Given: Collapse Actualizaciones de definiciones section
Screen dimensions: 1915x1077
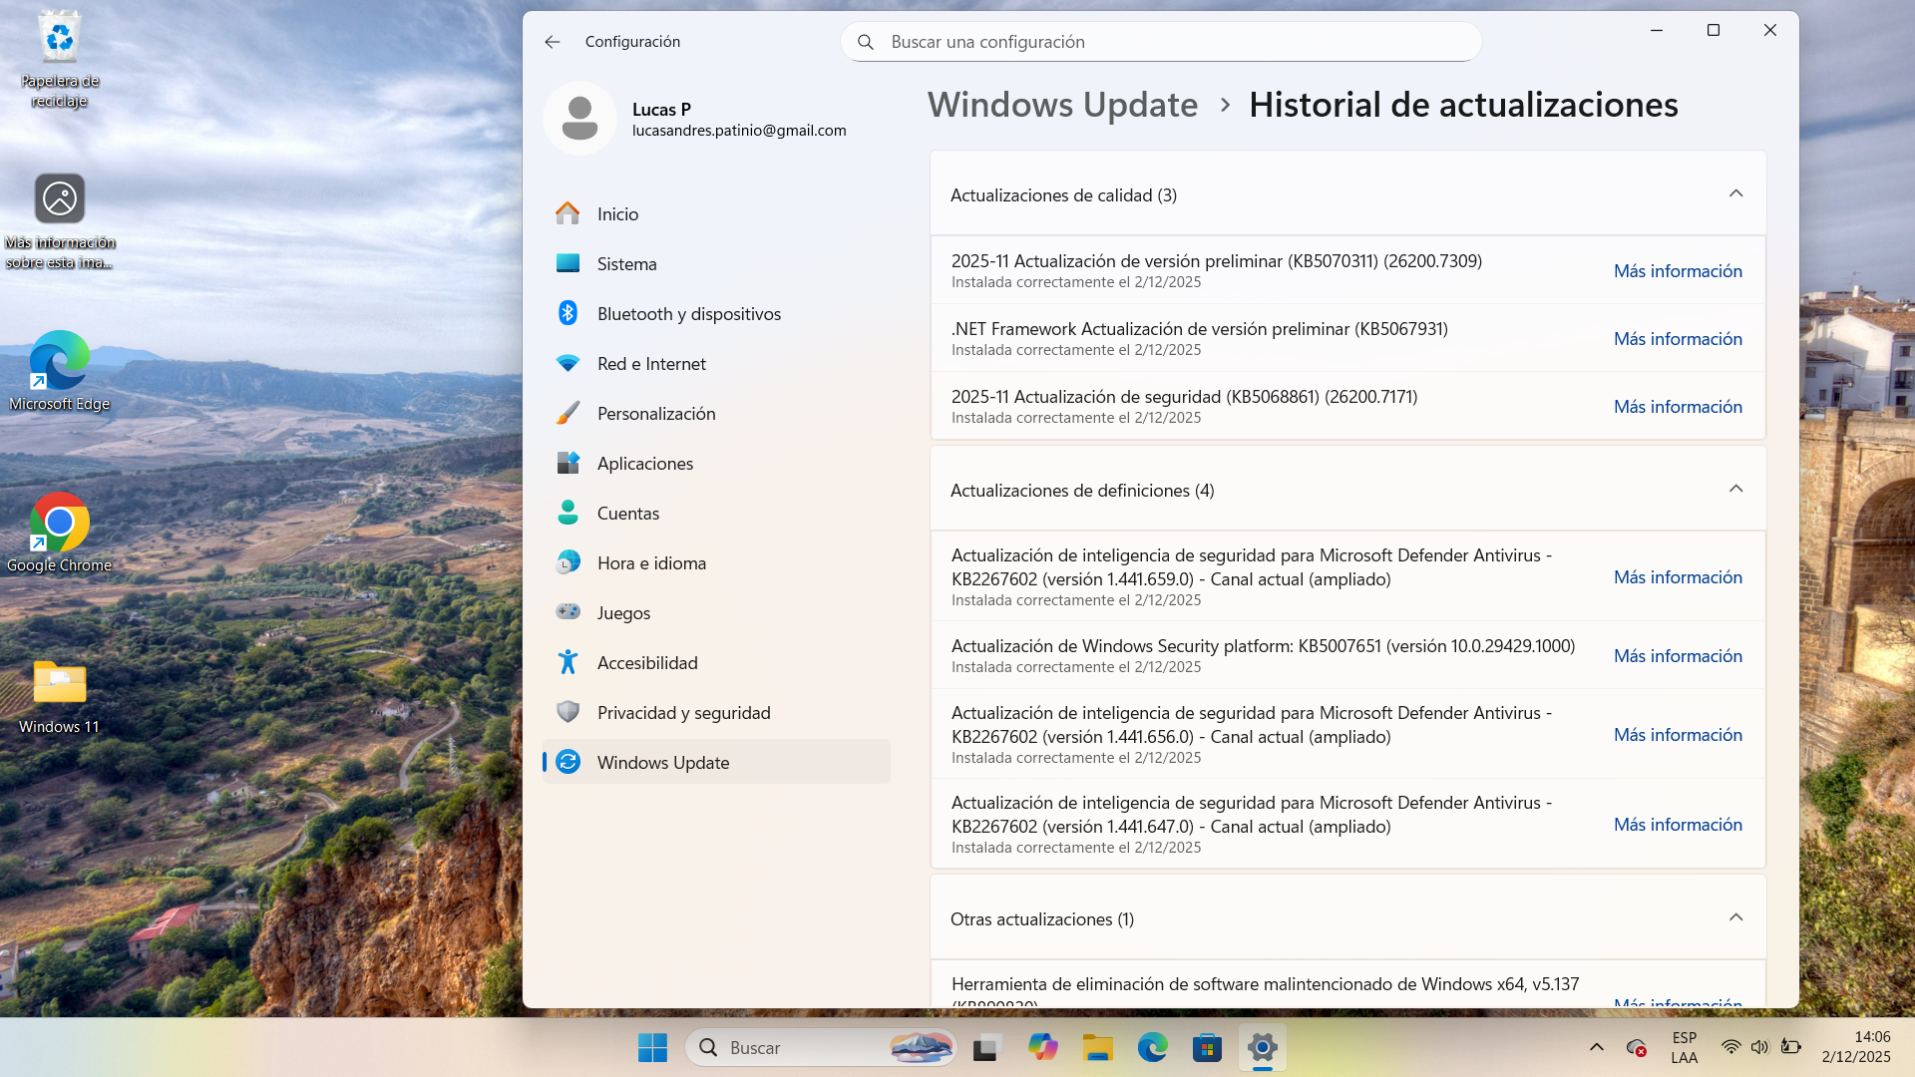Looking at the screenshot, I should pyautogui.click(x=1735, y=490).
